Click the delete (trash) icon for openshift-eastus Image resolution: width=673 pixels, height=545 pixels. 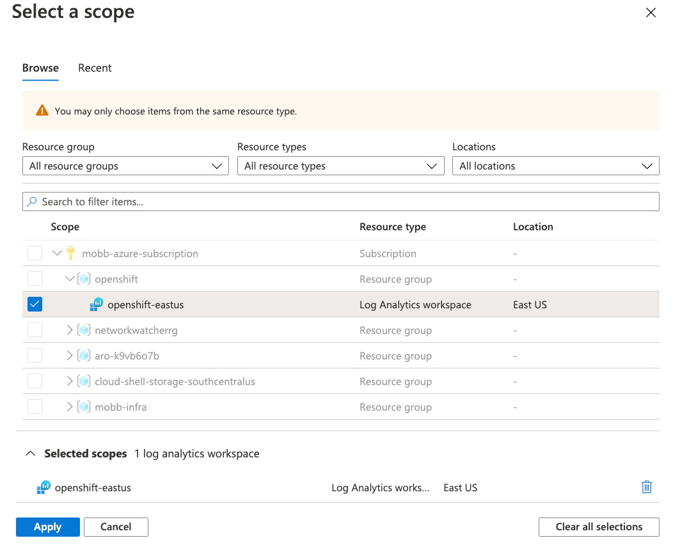[646, 487]
